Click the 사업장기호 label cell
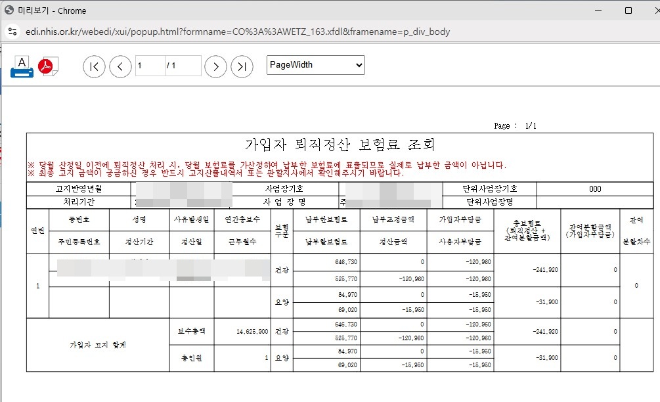Screen dimensions: 660x402 pyautogui.click(x=284, y=189)
